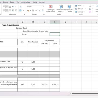This screenshot has width=98, height=98.
Task: Select the 'Quantidades' header cell
Action: coord(33,42)
